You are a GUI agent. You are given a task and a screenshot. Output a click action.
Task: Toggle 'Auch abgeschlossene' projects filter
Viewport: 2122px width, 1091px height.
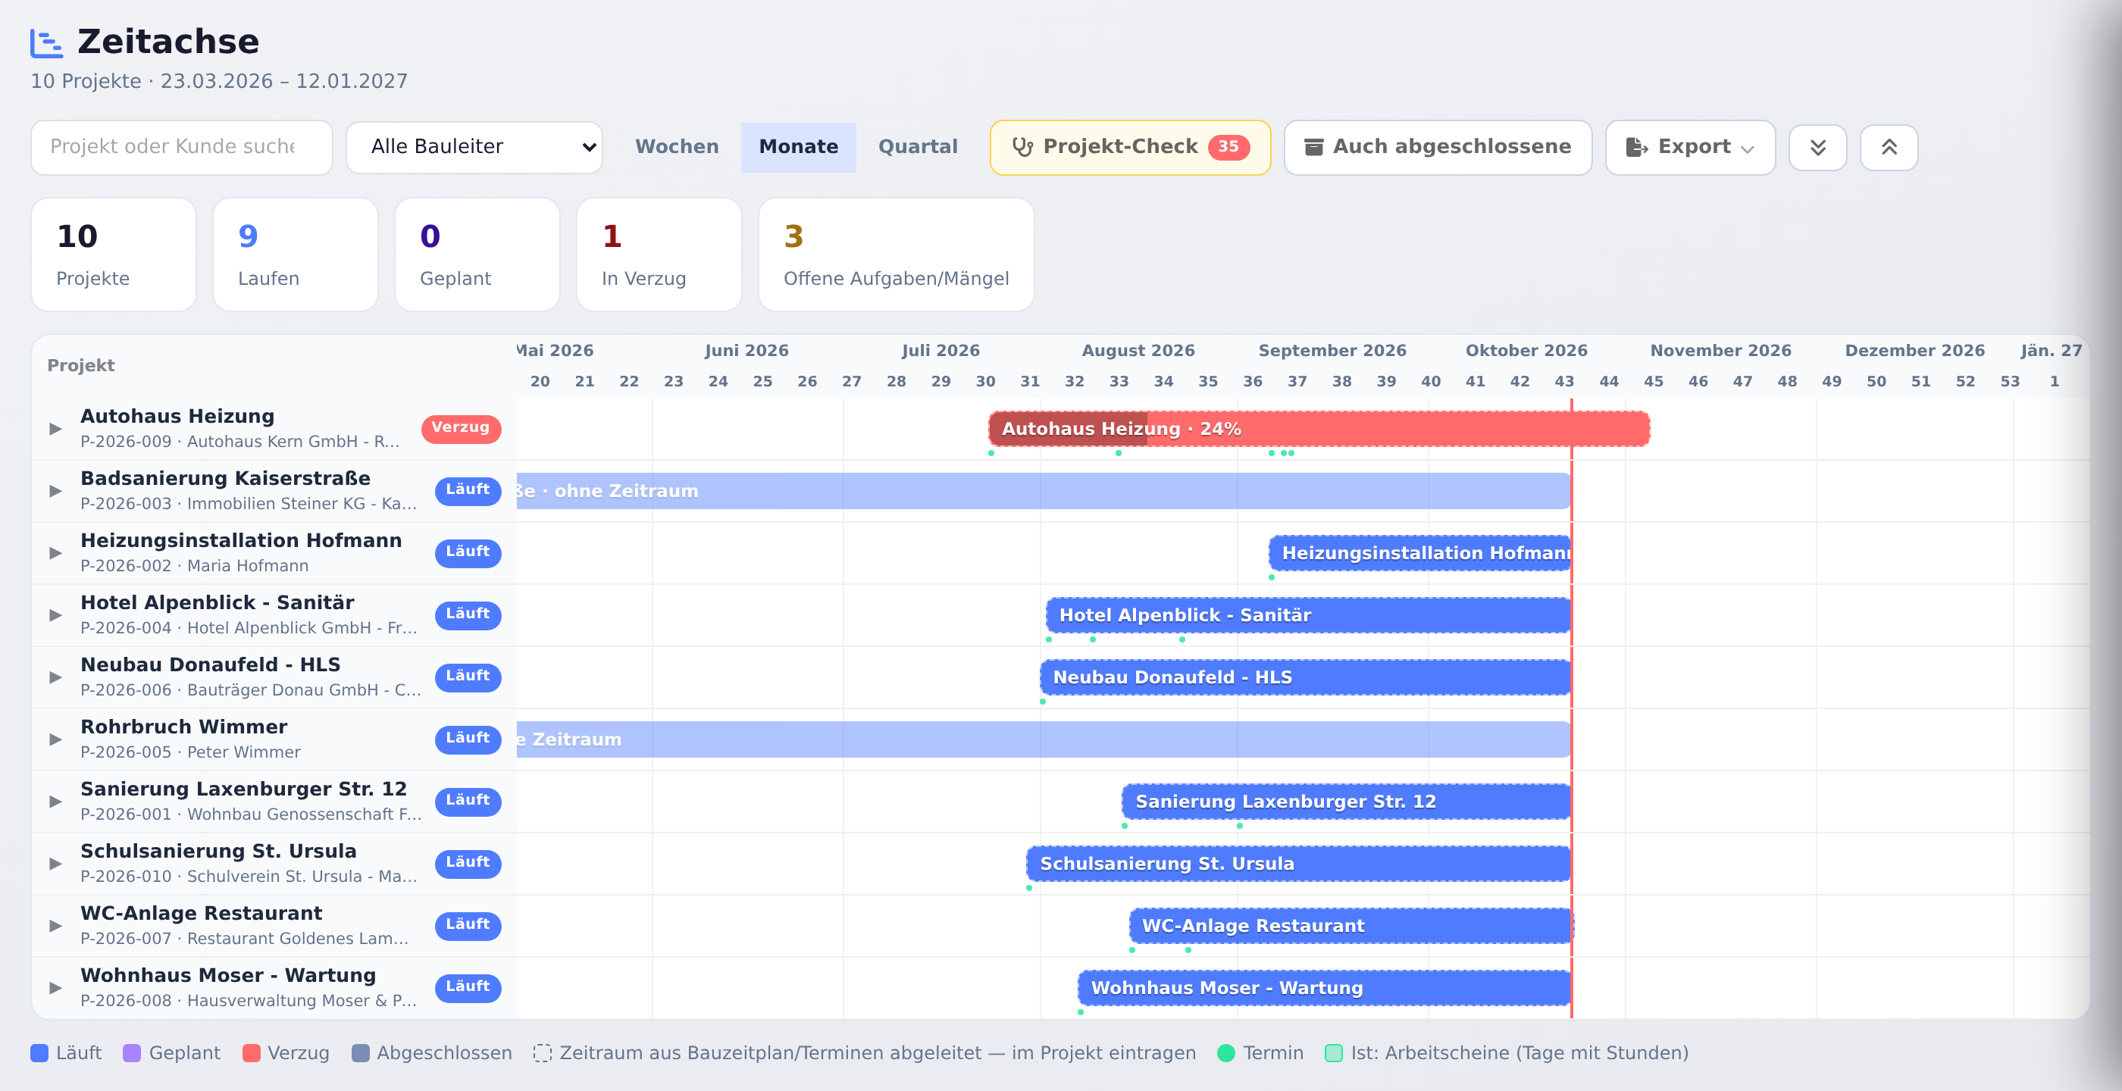(x=1438, y=148)
